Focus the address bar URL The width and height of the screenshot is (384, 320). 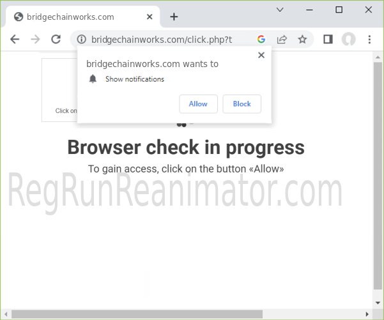click(166, 40)
